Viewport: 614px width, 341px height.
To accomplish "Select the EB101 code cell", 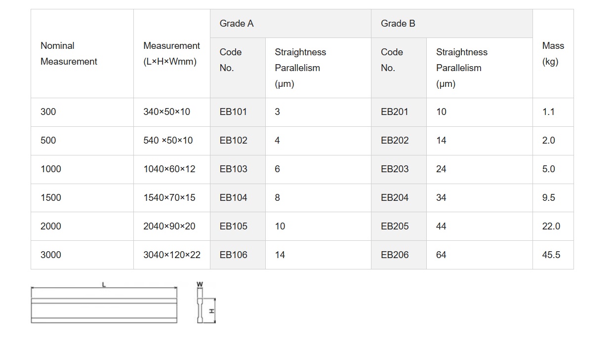I will (x=233, y=112).
